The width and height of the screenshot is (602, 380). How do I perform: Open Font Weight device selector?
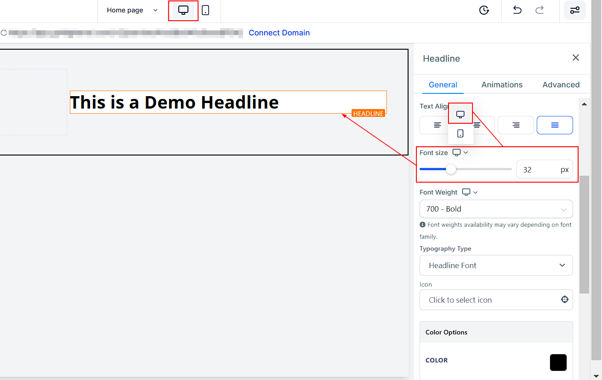(470, 192)
